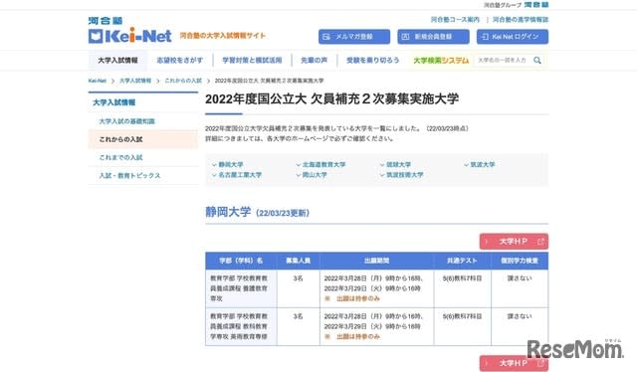637x372 pixels.
Task: Open the メルマガ登録 button
Action: [x=354, y=37]
